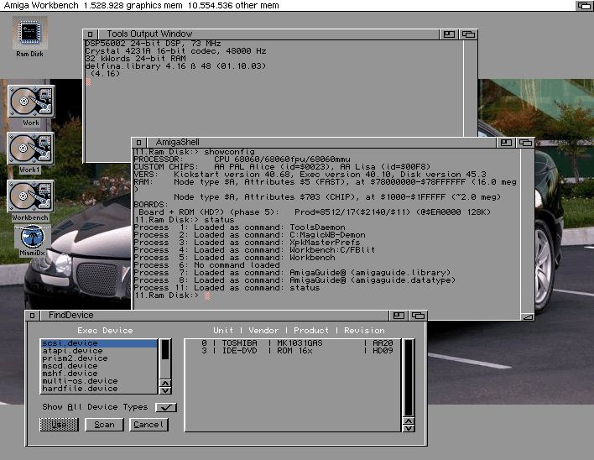Click up arrow of device list scrollbar
This screenshot has height=460, width=594.
pos(165,383)
